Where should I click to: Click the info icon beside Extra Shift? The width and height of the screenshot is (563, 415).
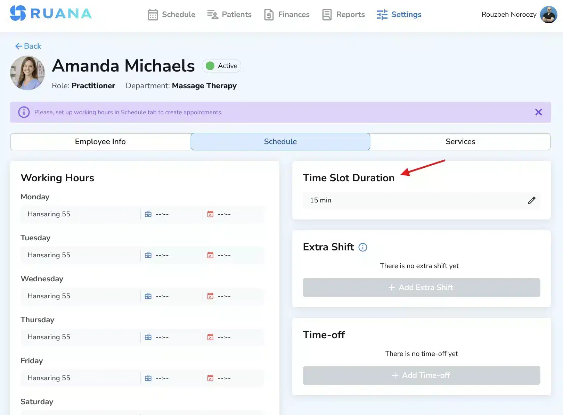tap(363, 247)
